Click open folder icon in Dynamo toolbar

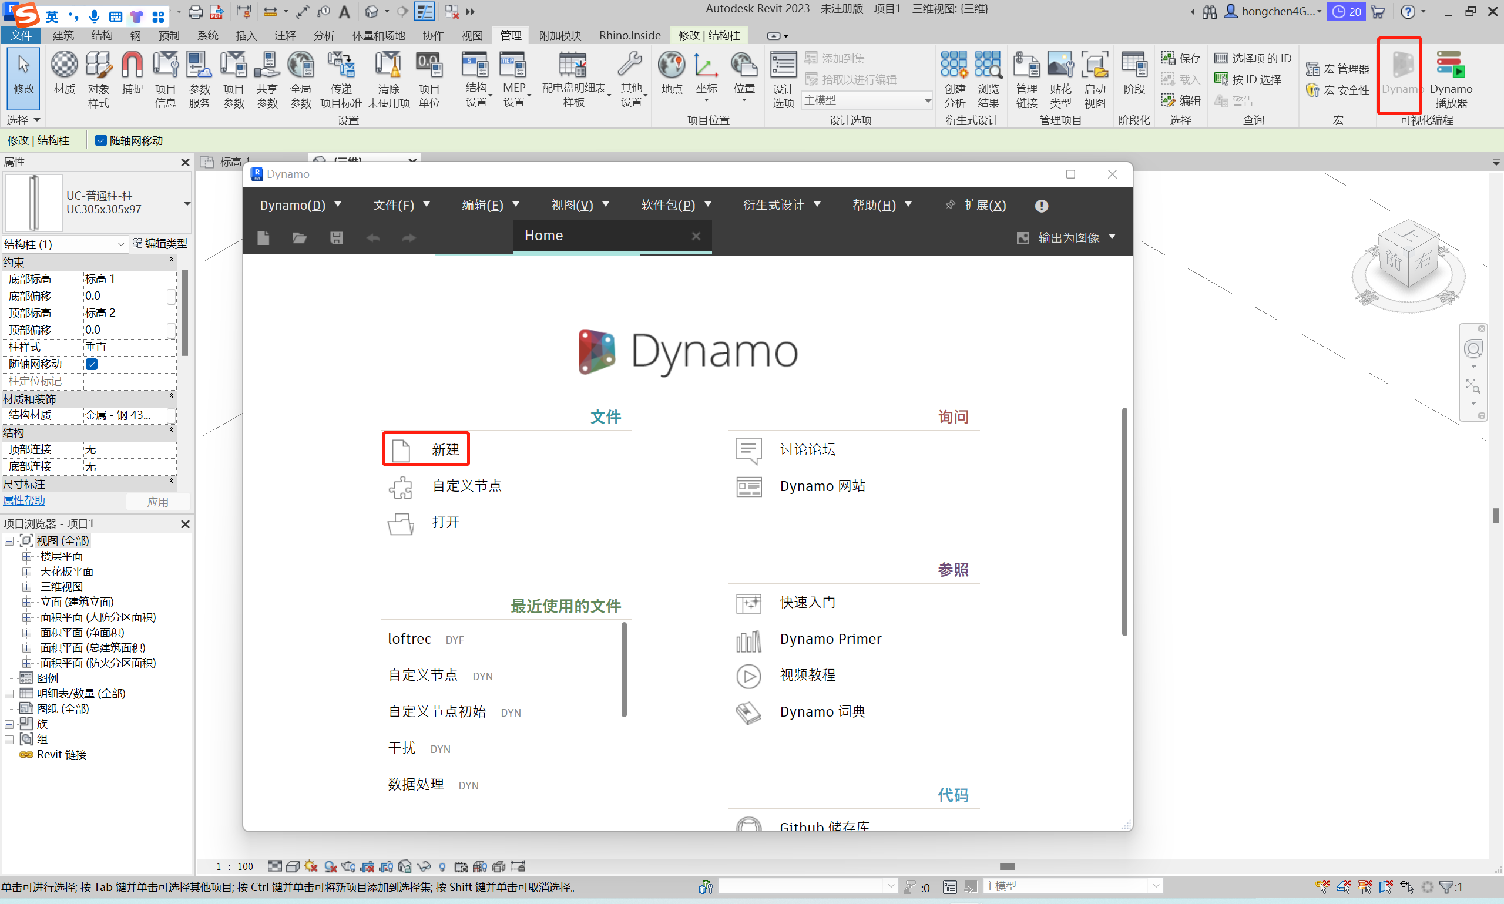(299, 237)
